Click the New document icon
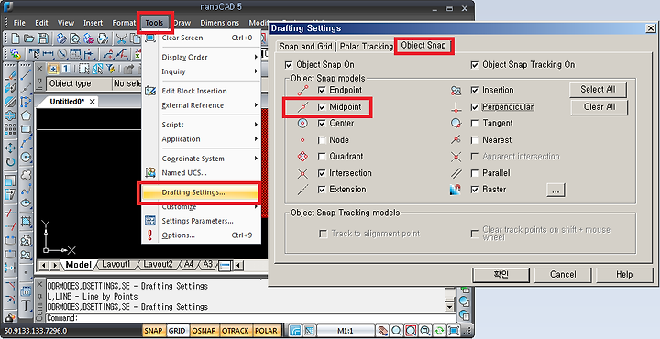Screen dimensions: 660x339 [x=16, y=38]
